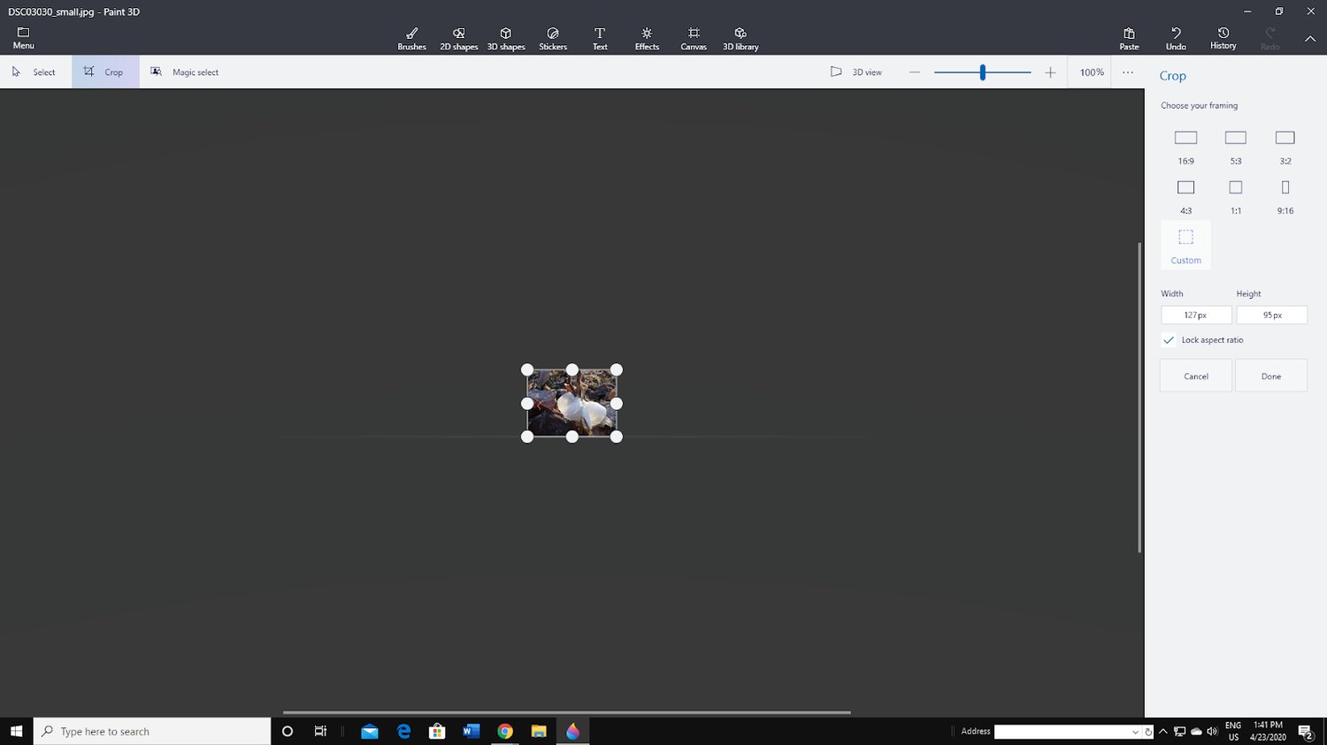Open the Brushes tool
1327x745 pixels.
pos(411,38)
